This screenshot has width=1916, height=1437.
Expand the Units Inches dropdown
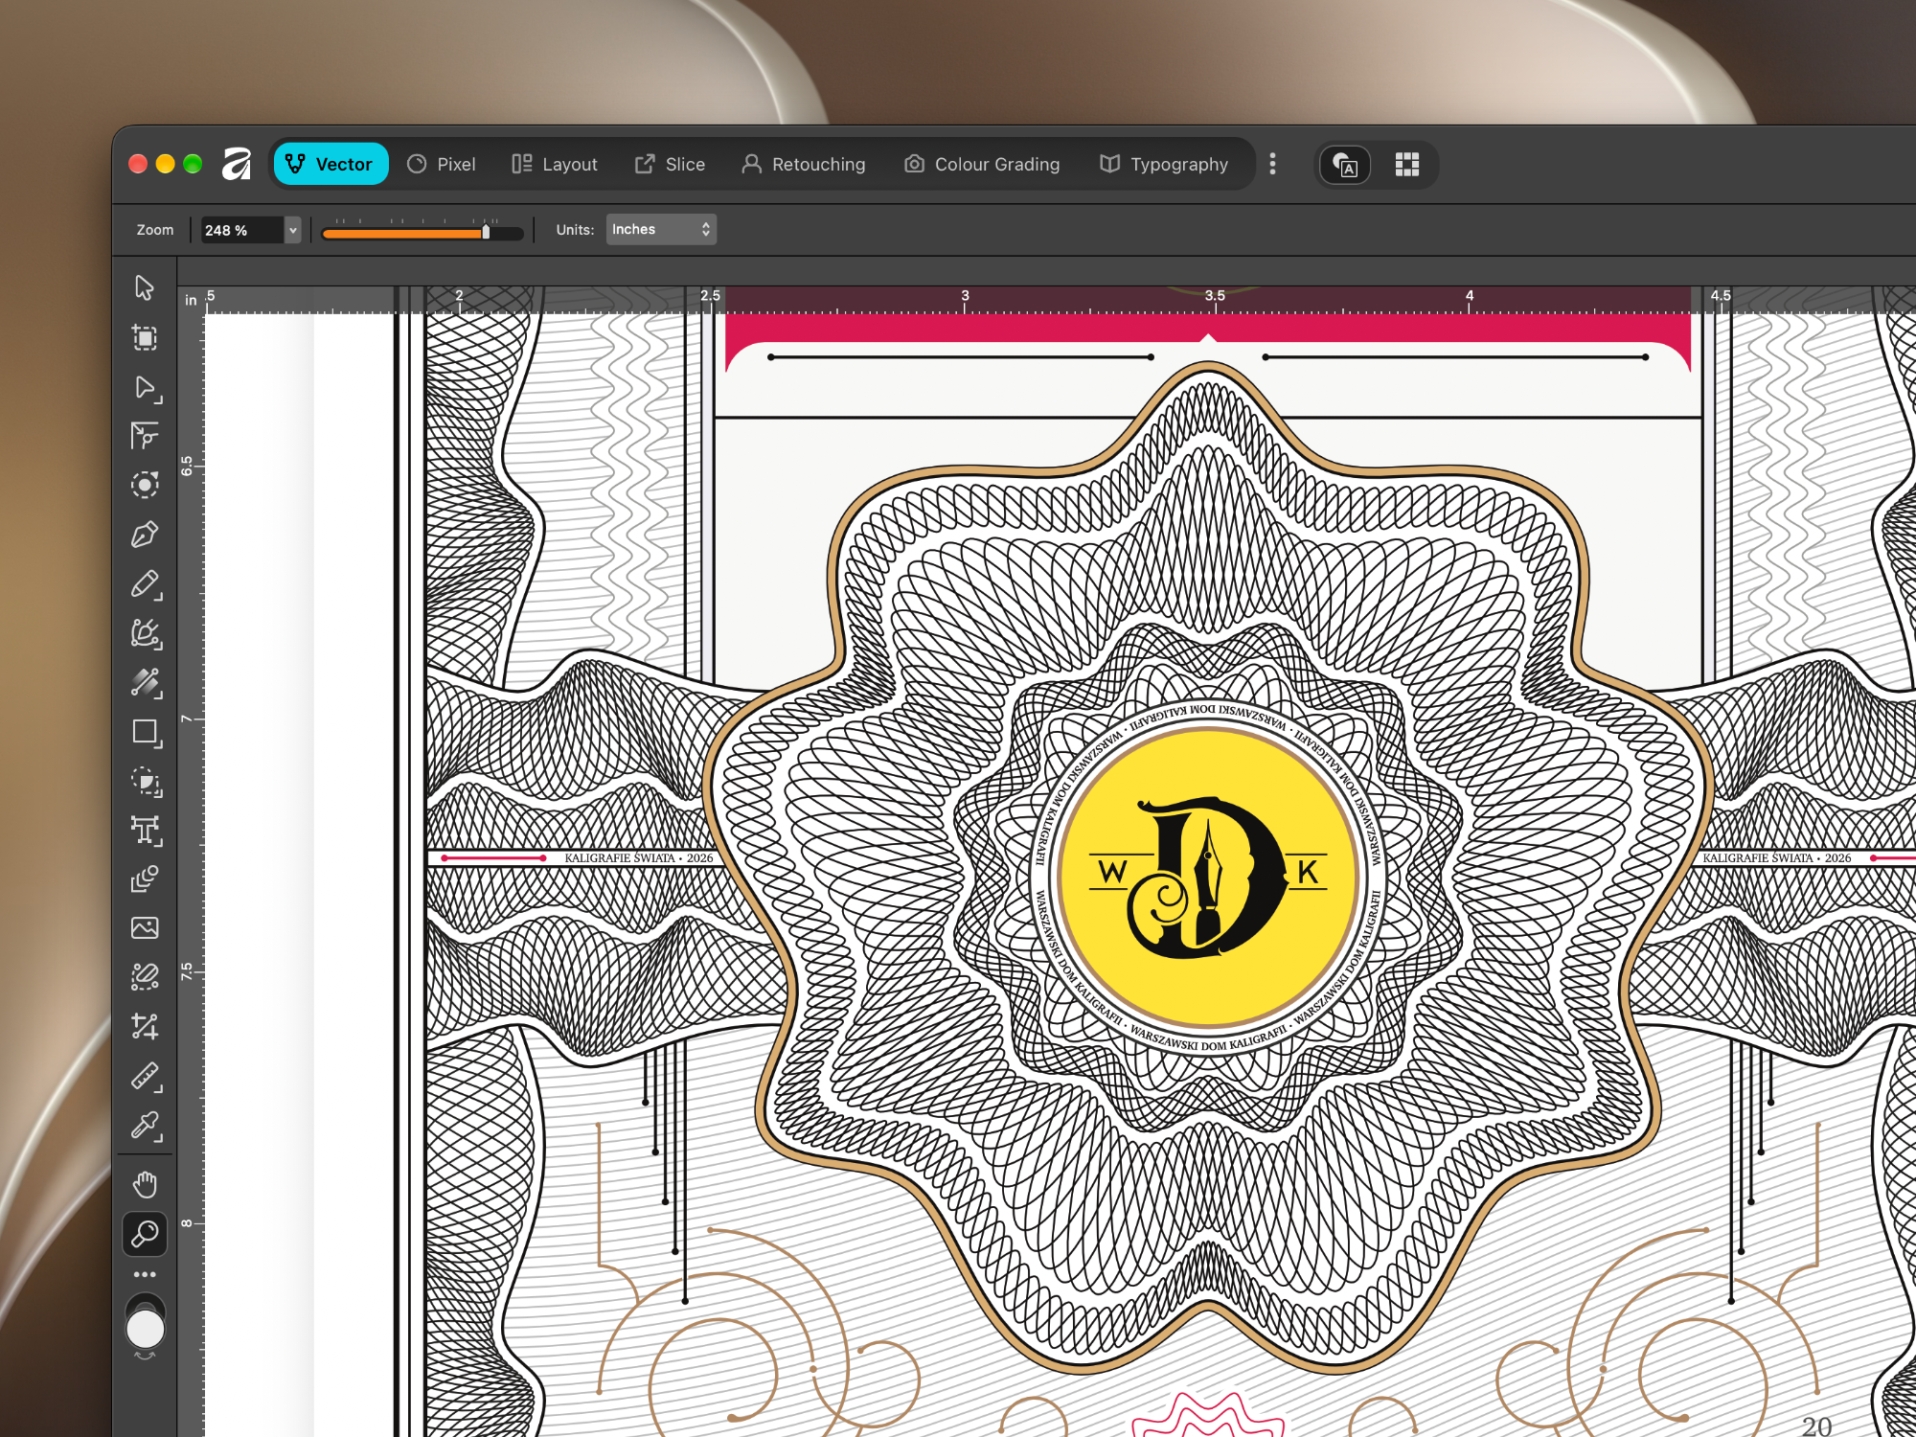tap(661, 230)
